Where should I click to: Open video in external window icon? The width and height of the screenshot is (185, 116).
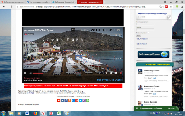click(x=73, y=30)
